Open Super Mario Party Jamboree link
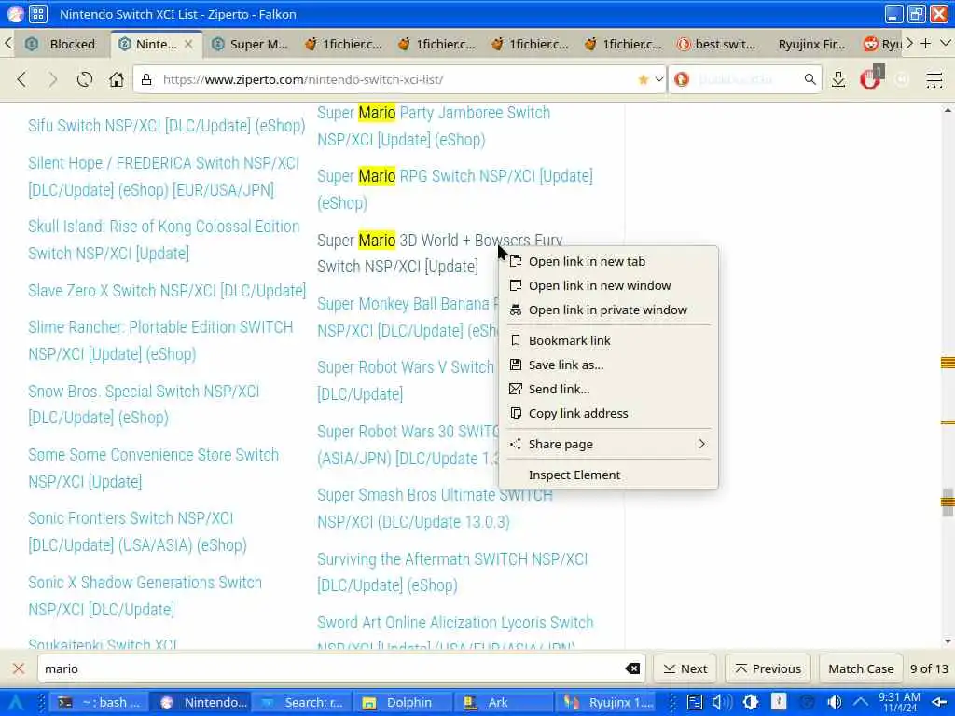The image size is (955, 716). [x=434, y=126]
